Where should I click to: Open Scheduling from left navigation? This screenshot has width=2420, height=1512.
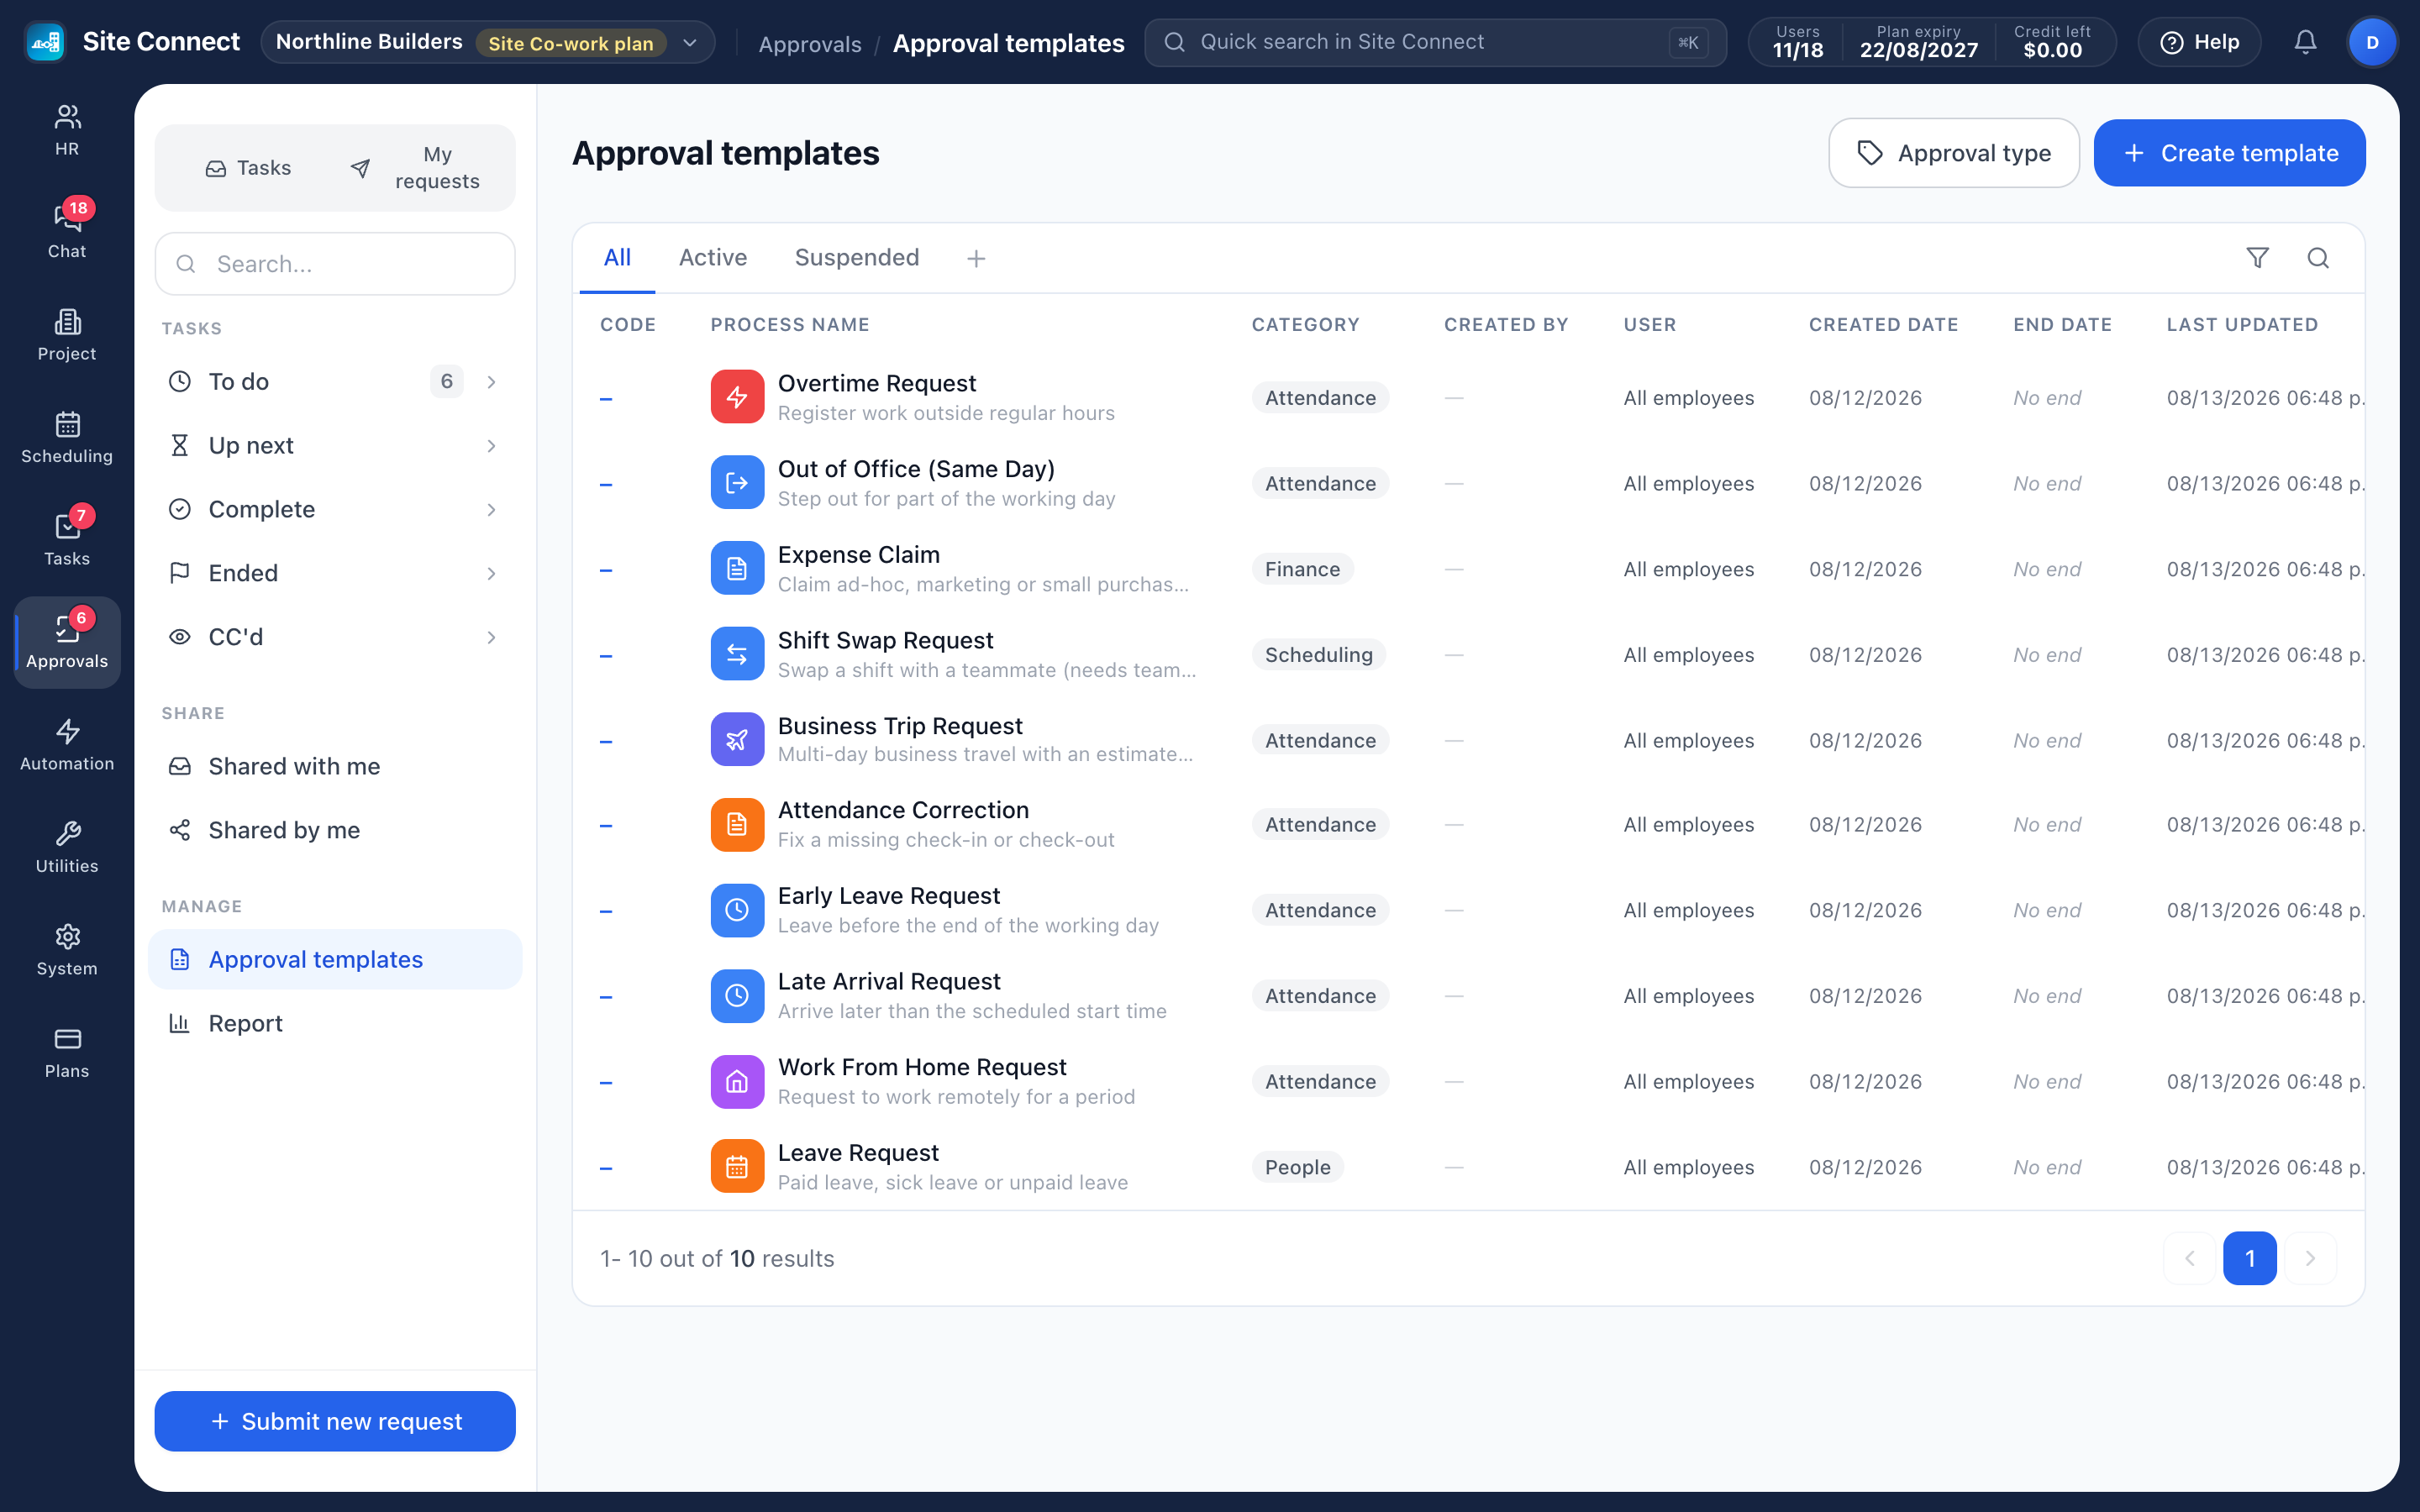click(x=67, y=437)
